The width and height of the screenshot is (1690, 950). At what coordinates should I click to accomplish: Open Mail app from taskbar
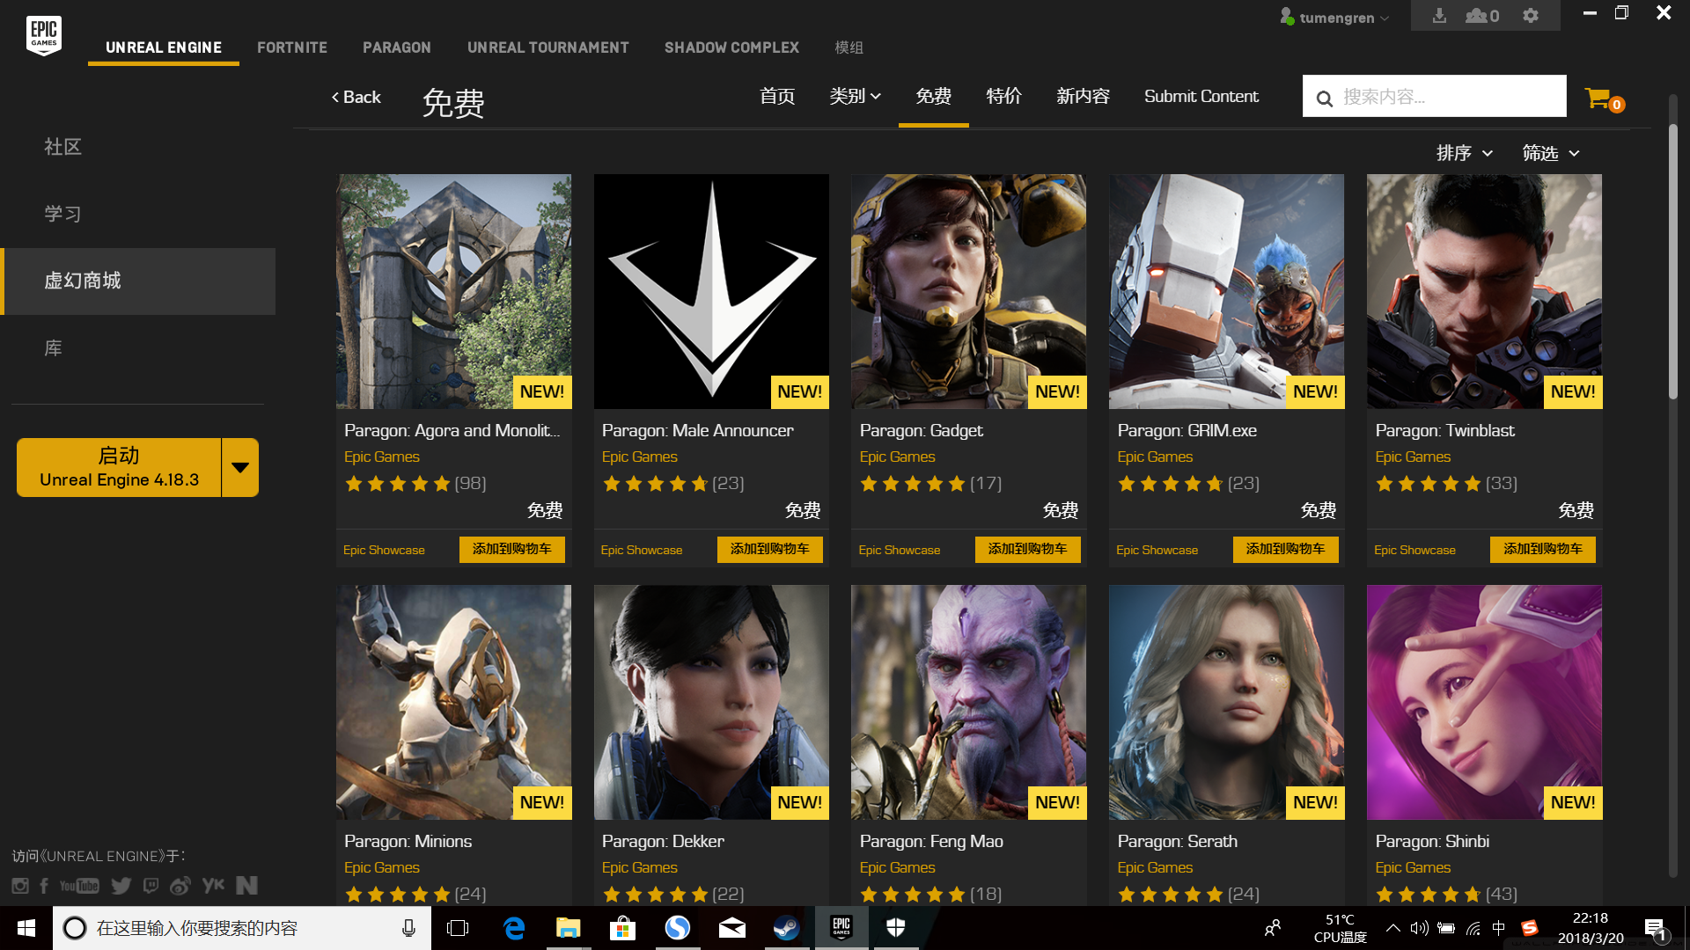[x=731, y=928]
